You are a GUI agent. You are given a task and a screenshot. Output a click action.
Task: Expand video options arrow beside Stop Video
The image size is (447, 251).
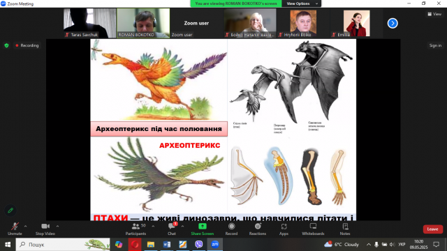click(57, 226)
